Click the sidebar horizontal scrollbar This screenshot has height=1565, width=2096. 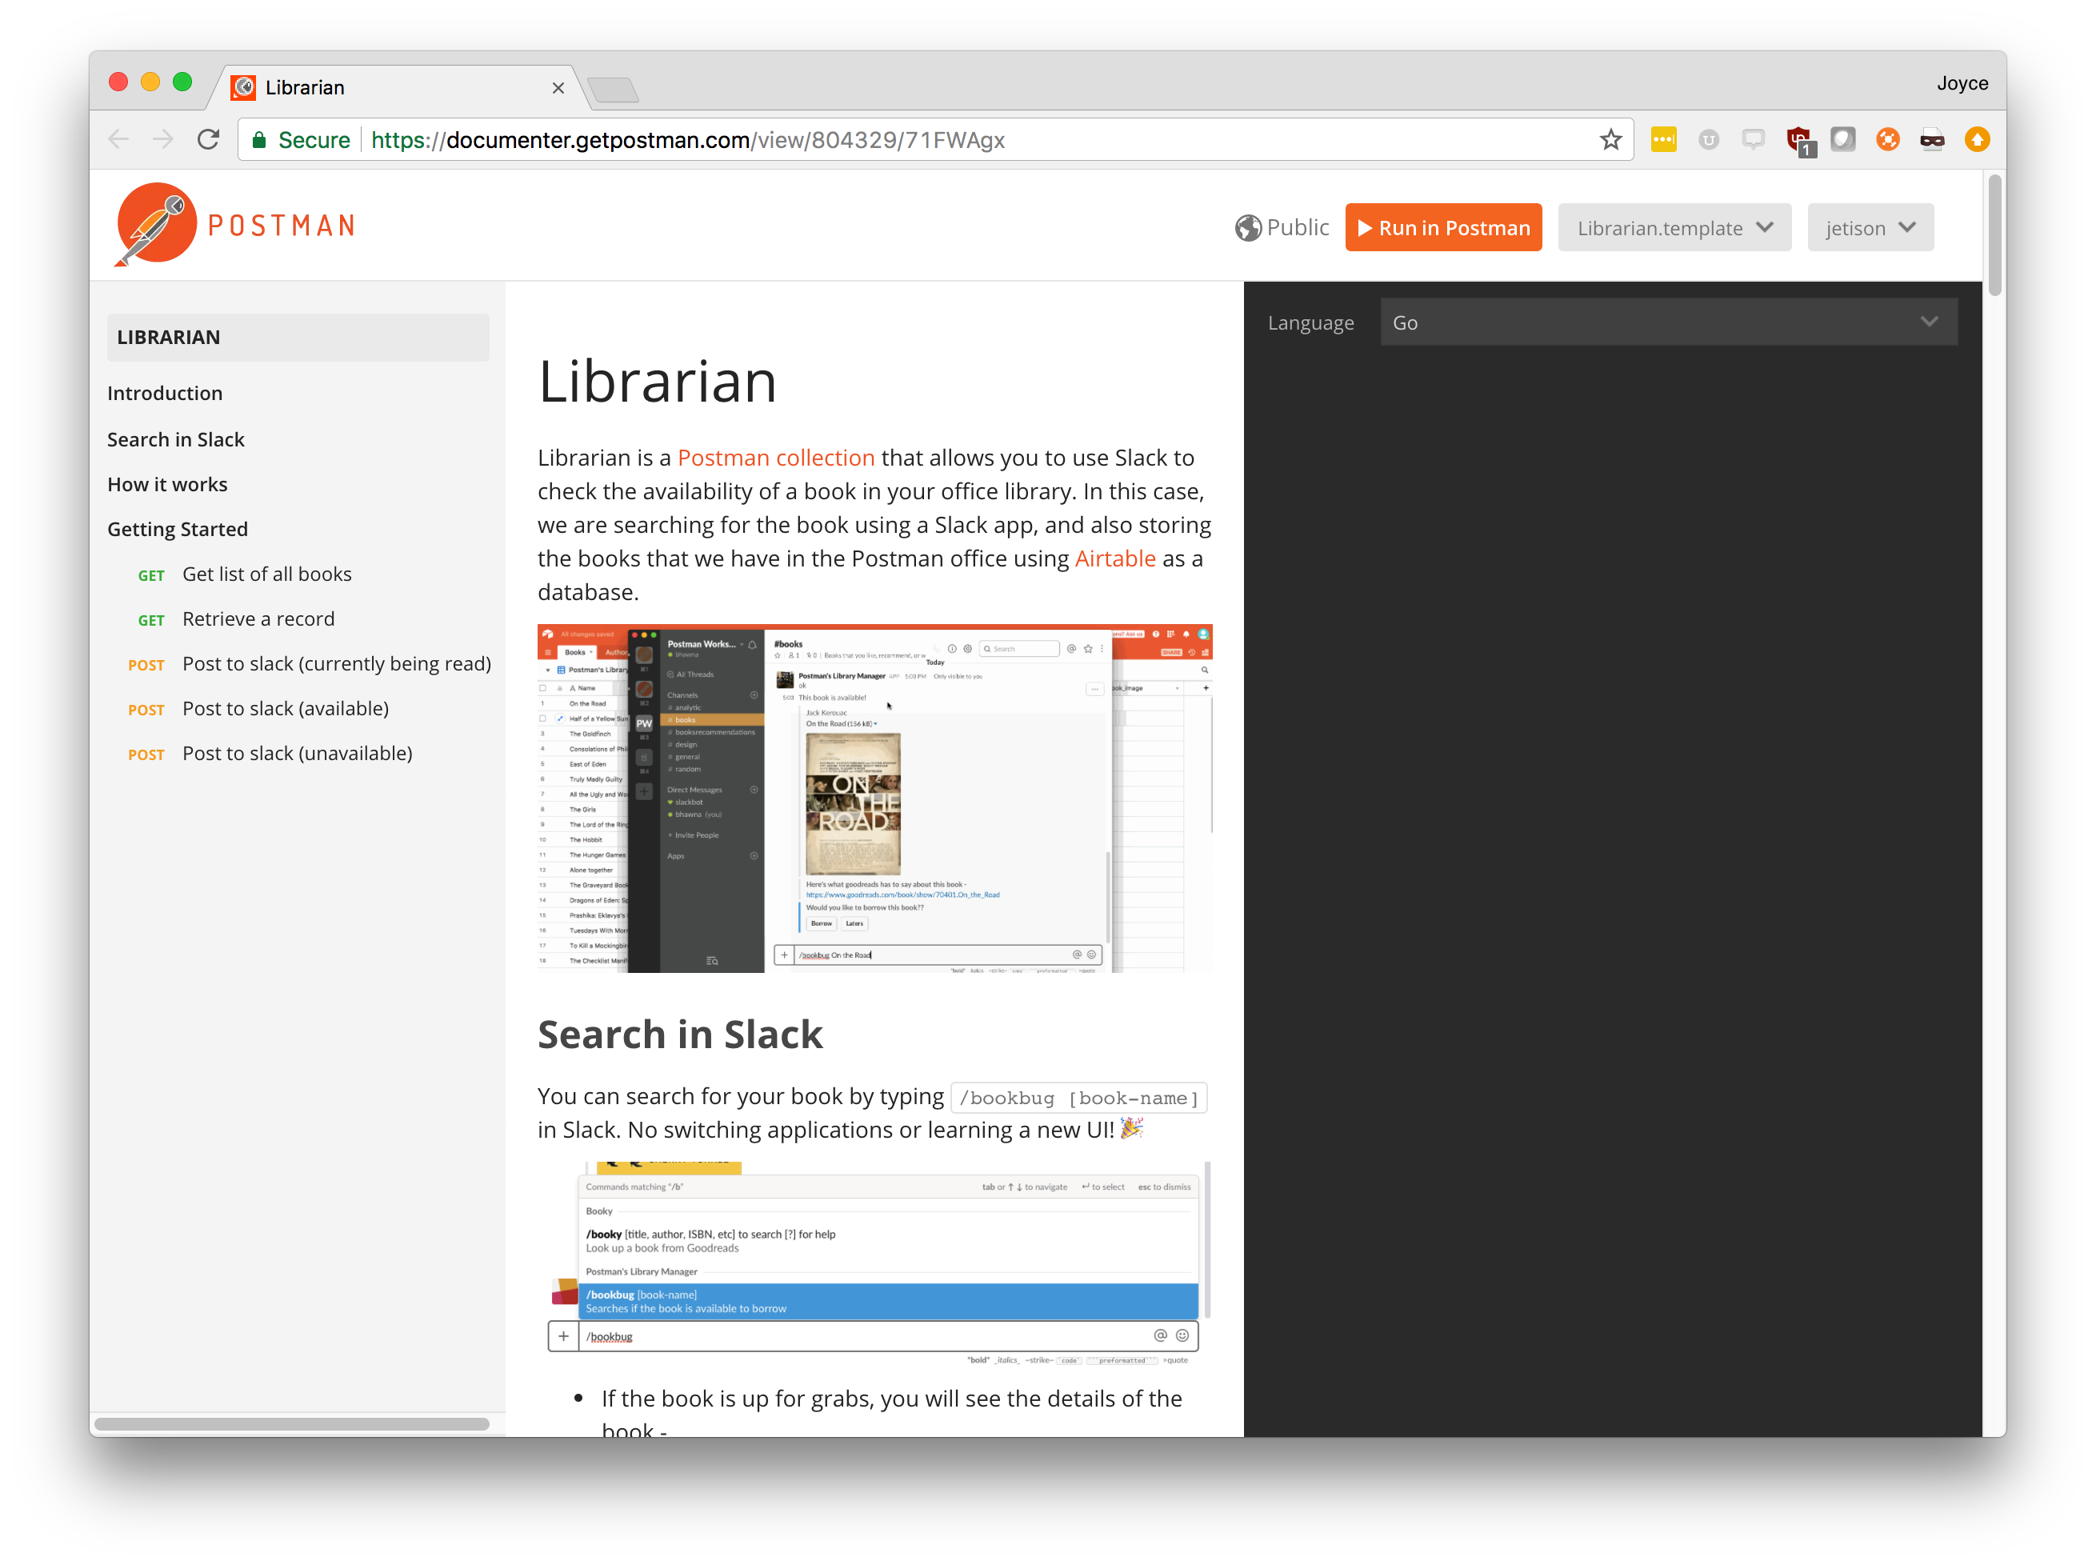(x=292, y=1424)
